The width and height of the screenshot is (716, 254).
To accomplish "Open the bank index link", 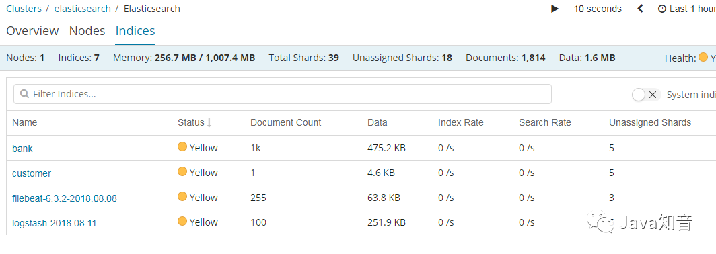I will point(22,149).
